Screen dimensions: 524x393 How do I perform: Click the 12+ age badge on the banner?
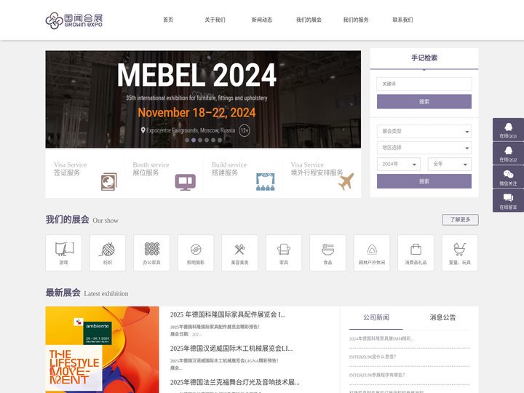coord(245,130)
